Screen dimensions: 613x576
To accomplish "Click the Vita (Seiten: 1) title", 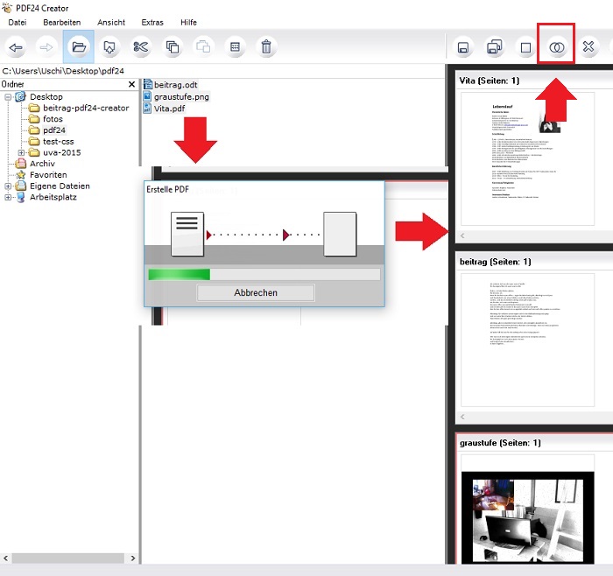I will 489,81.
